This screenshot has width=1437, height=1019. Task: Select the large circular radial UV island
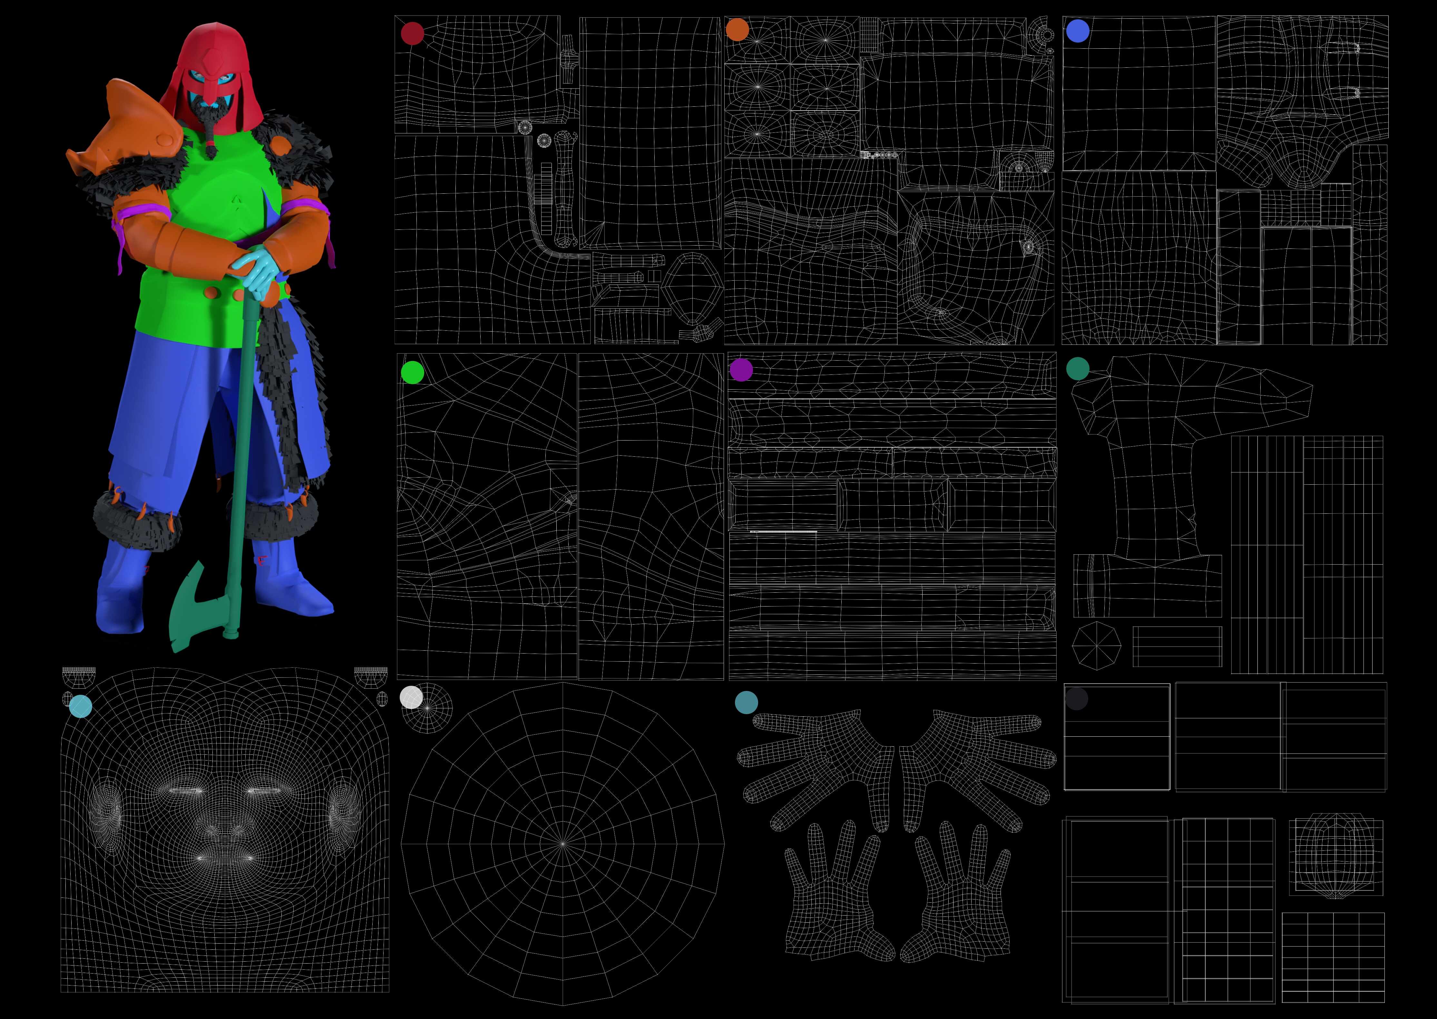pyautogui.click(x=563, y=844)
